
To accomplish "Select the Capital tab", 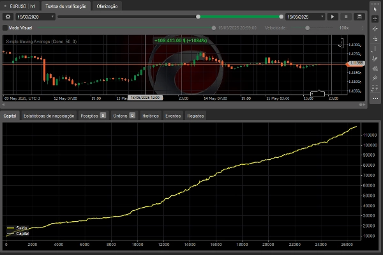I will pos(10,116).
